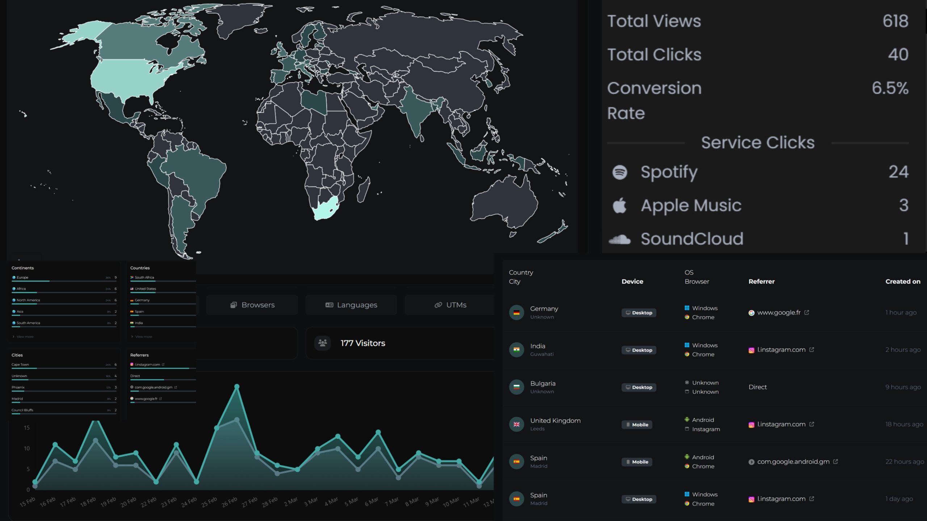Click the Spotify icon in Service Clicks
The height and width of the screenshot is (521, 927).
tap(620, 172)
